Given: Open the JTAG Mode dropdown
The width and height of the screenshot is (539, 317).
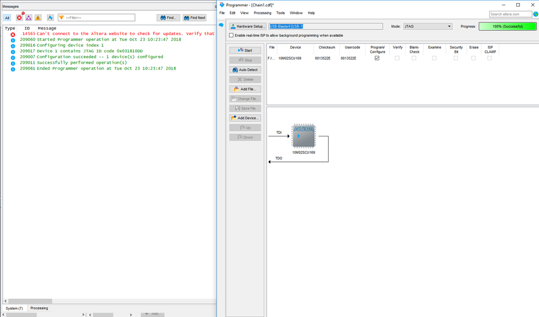Looking at the screenshot, I should tap(428, 26).
